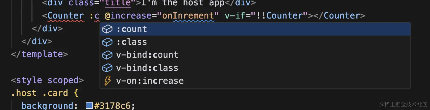Click the cube icon beside v-bind:class

point(107,68)
